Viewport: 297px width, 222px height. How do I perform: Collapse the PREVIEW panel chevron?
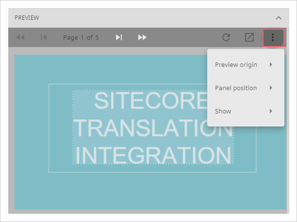click(x=279, y=18)
